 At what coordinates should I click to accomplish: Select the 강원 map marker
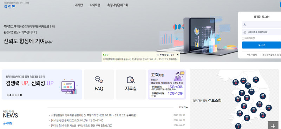click(256, 80)
